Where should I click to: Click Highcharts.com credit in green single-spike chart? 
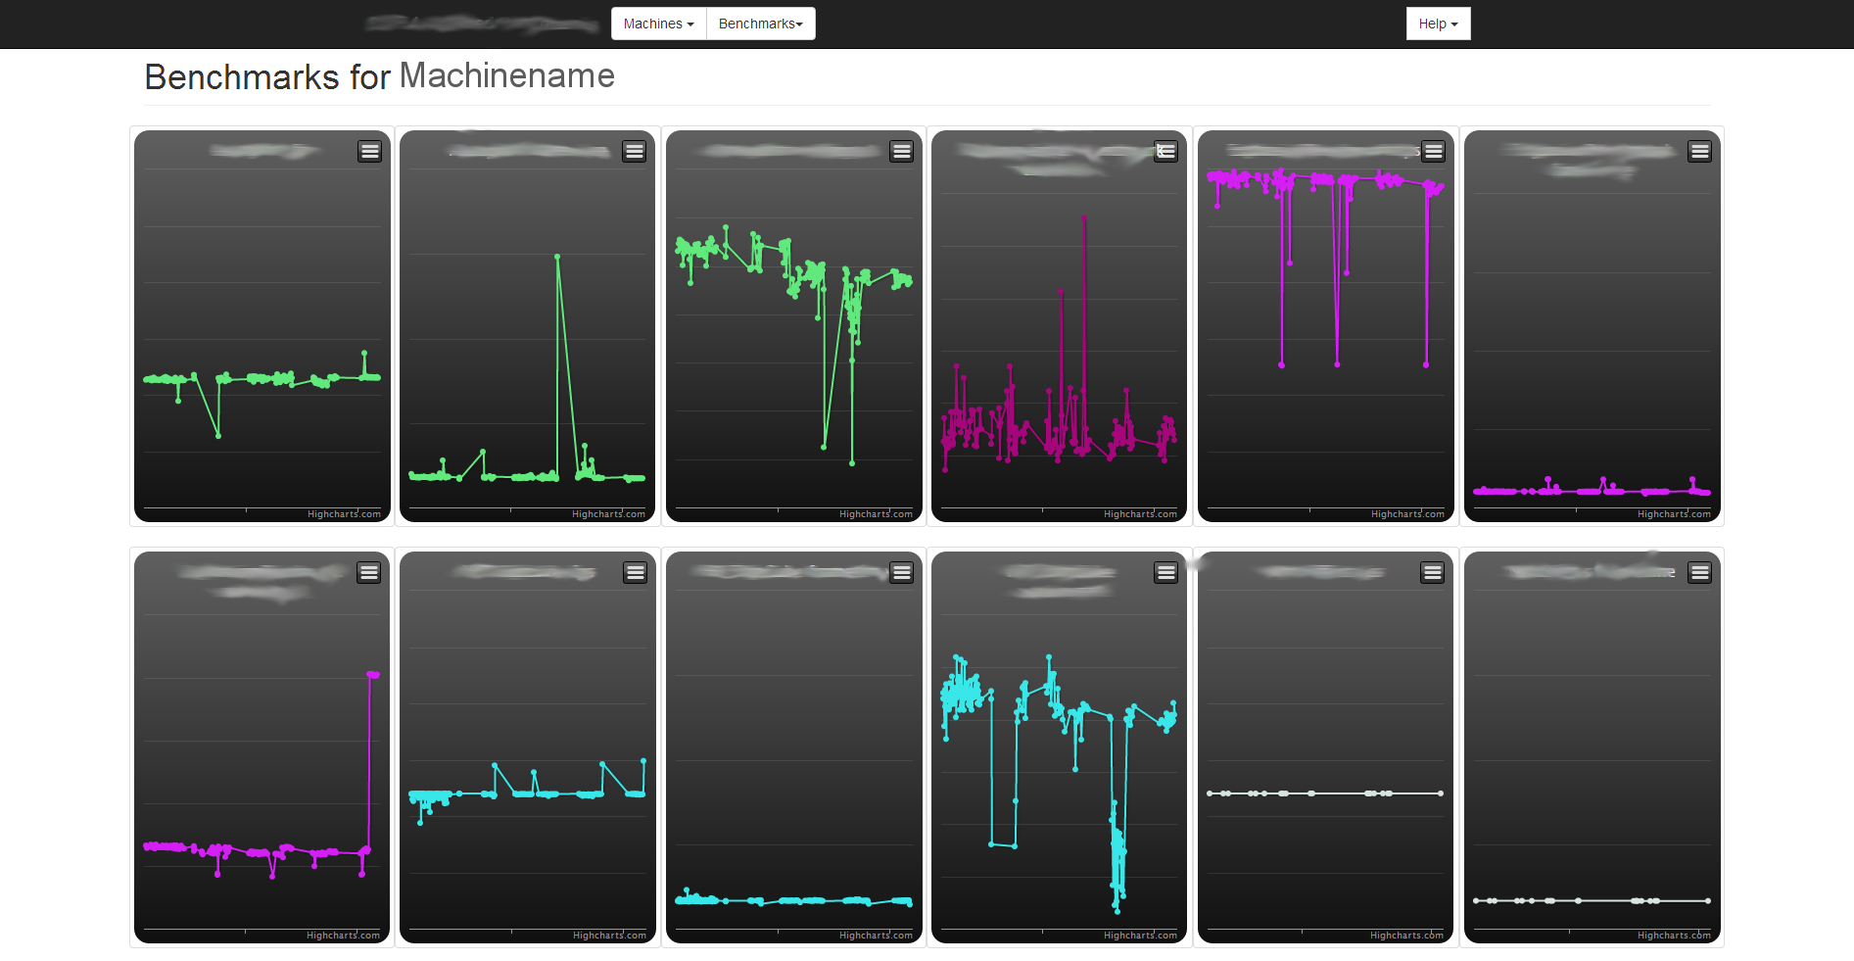click(x=609, y=514)
